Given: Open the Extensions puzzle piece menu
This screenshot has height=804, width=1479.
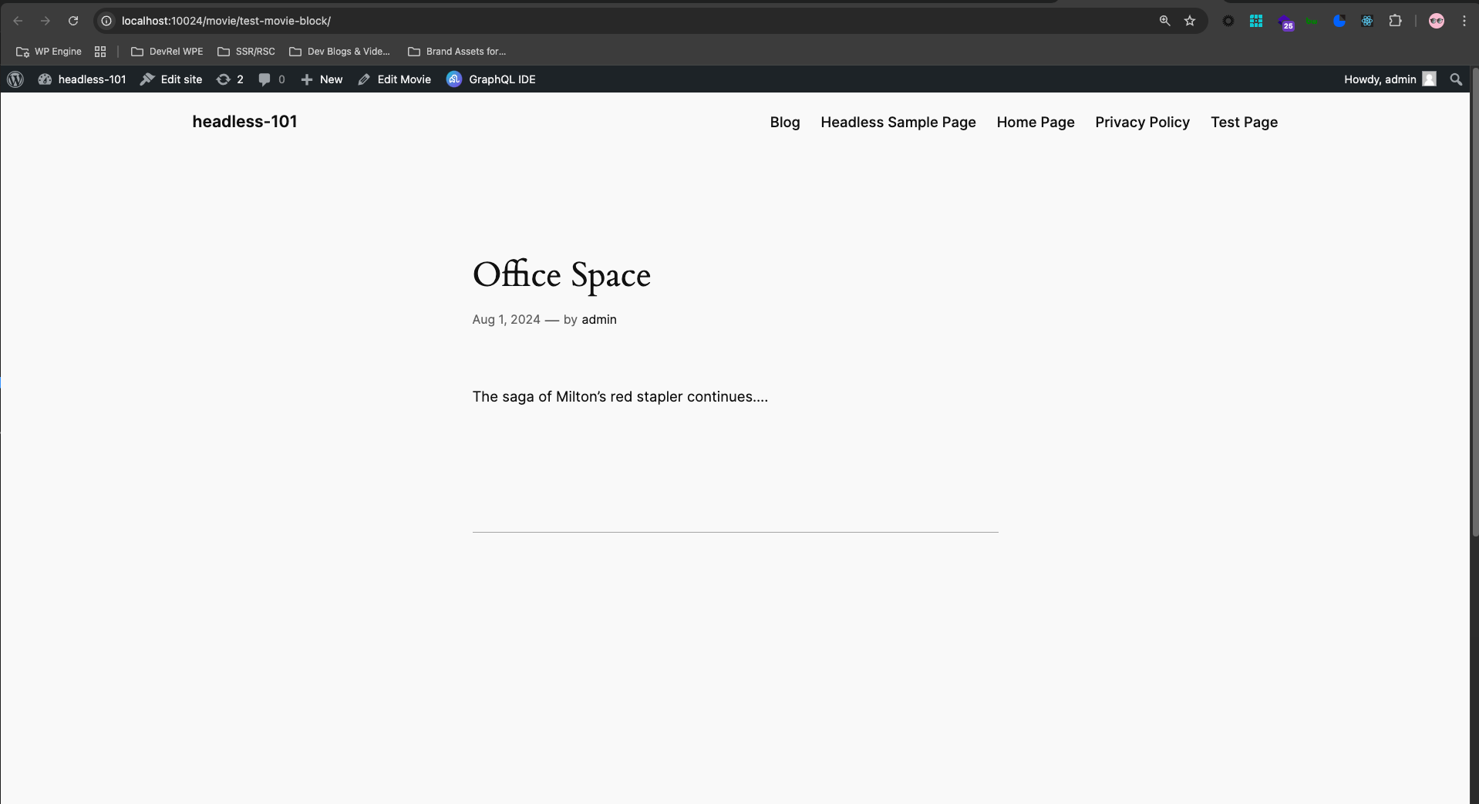Looking at the screenshot, I should [1395, 21].
